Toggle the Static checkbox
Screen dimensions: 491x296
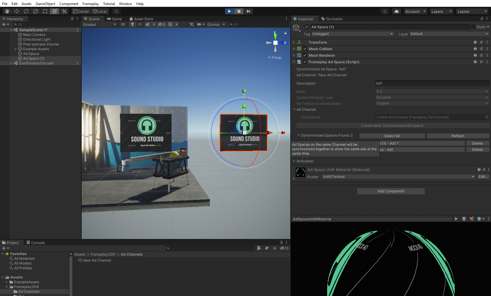point(473,27)
